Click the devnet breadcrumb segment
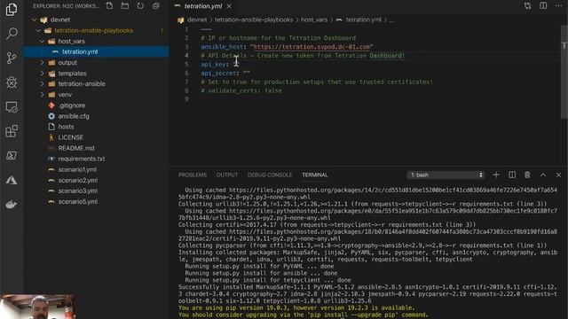The height and width of the screenshot is (319, 568). [197, 19]
